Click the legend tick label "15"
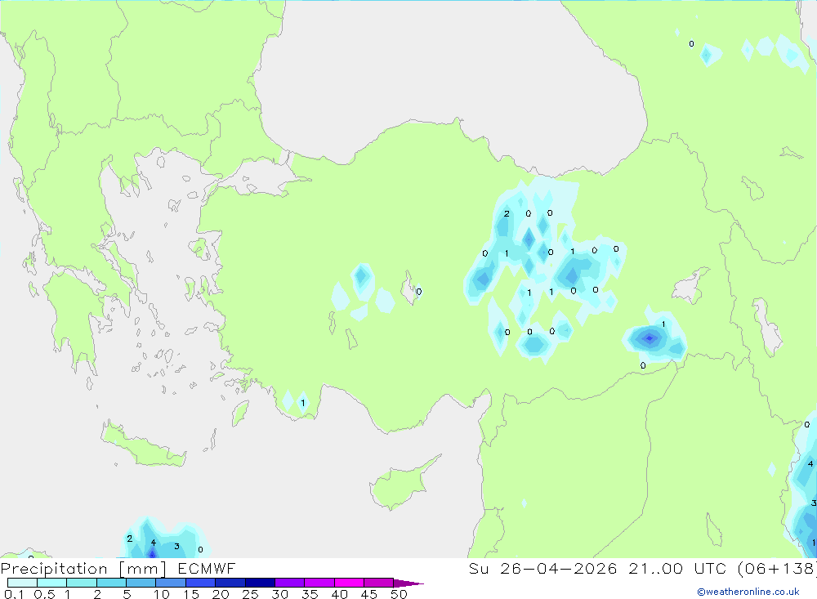The height and width of the screenshot is (599, 817). (x=191, y=594)
